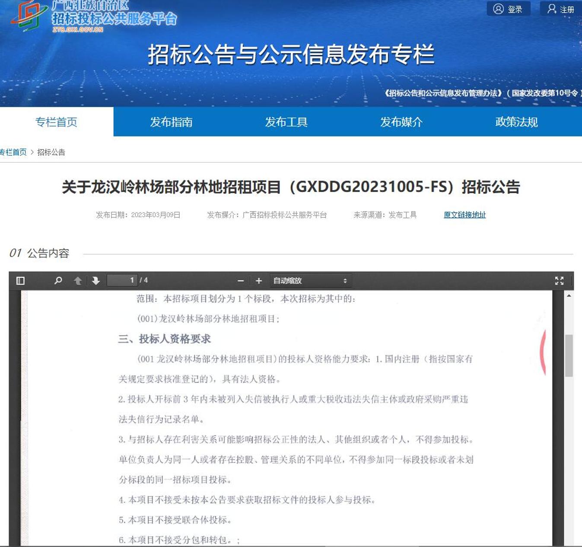
Task: Open the 原文链接地址 link
Action: (x=464, y=215)
